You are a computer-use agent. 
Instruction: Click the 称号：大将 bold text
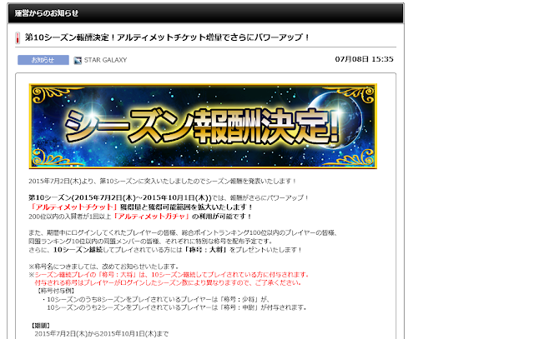(206, 250)
